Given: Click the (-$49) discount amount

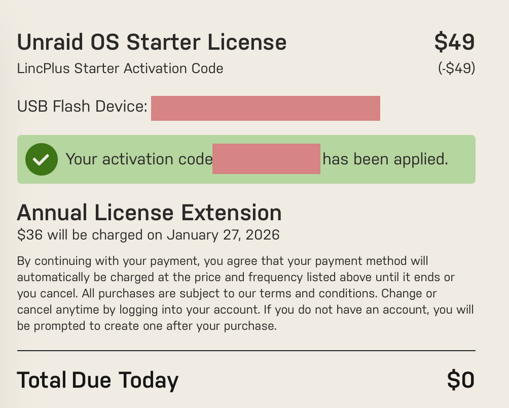Looking at the screenshot, I should (456, 68).
